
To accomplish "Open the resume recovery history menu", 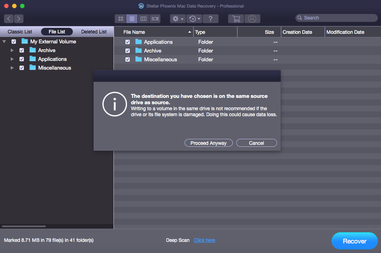I will point(194,19).
